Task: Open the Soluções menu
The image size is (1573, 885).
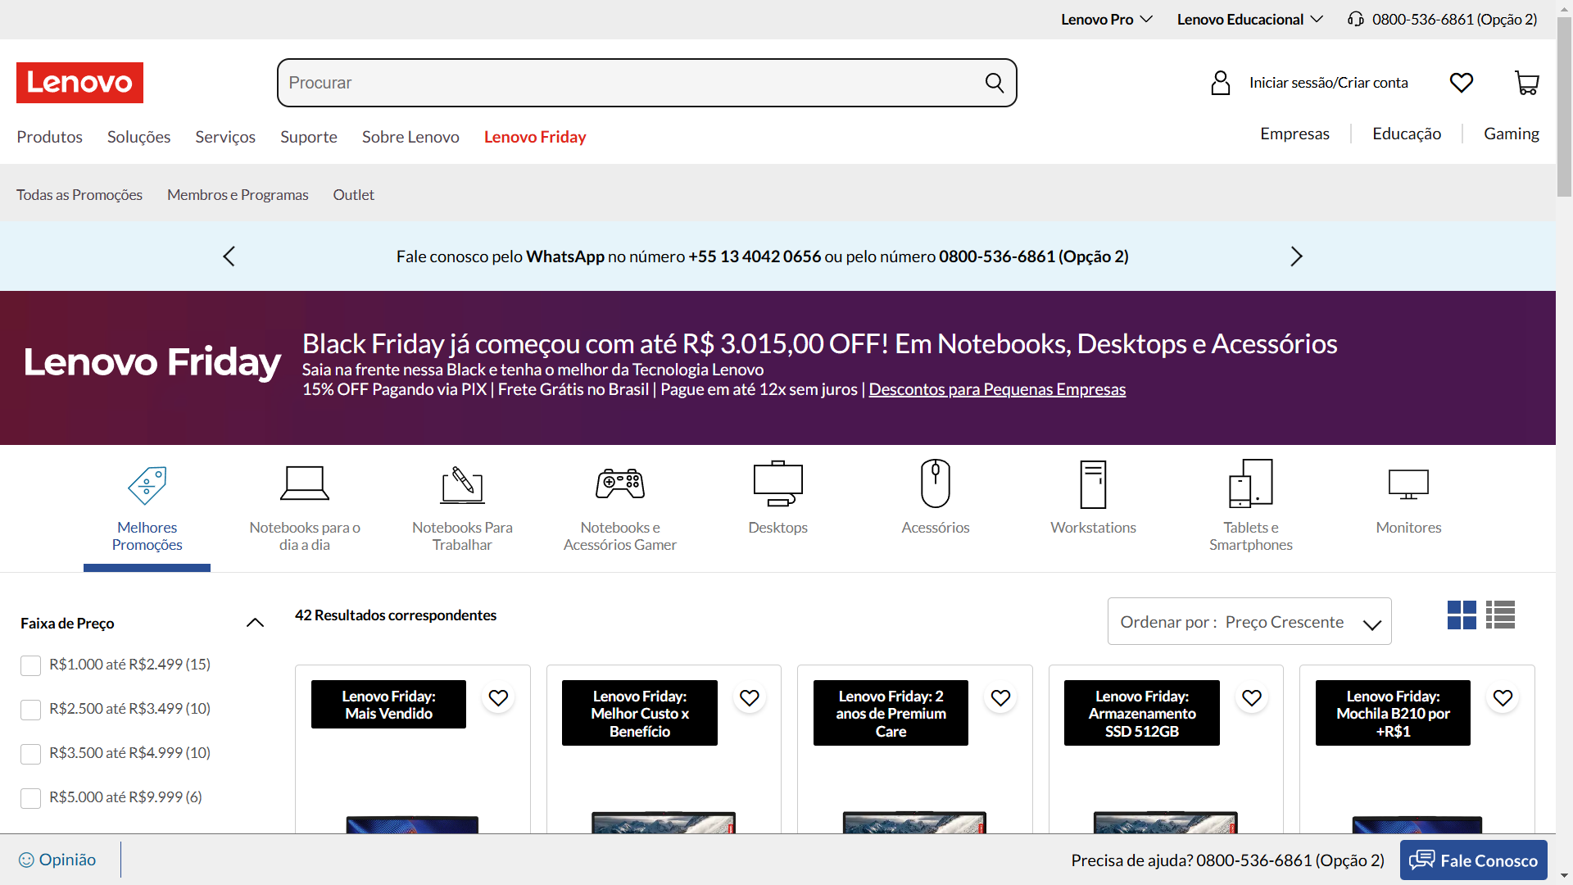Action: [x=138, y=137]
